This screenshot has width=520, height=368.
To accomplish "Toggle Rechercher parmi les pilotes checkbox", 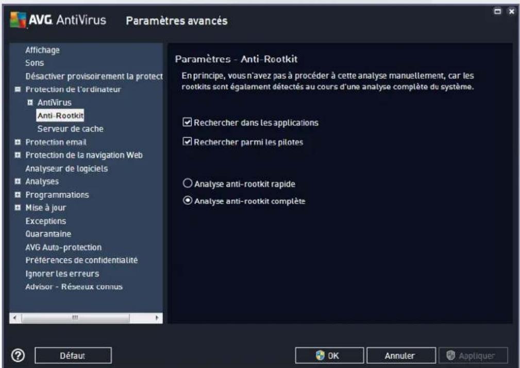I will (187, 142).
